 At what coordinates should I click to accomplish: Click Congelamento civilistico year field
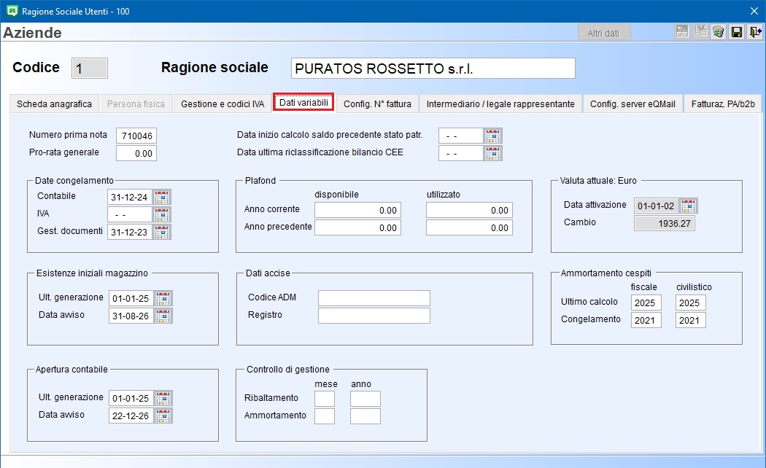pyautogui.click(x=691, y=320)
